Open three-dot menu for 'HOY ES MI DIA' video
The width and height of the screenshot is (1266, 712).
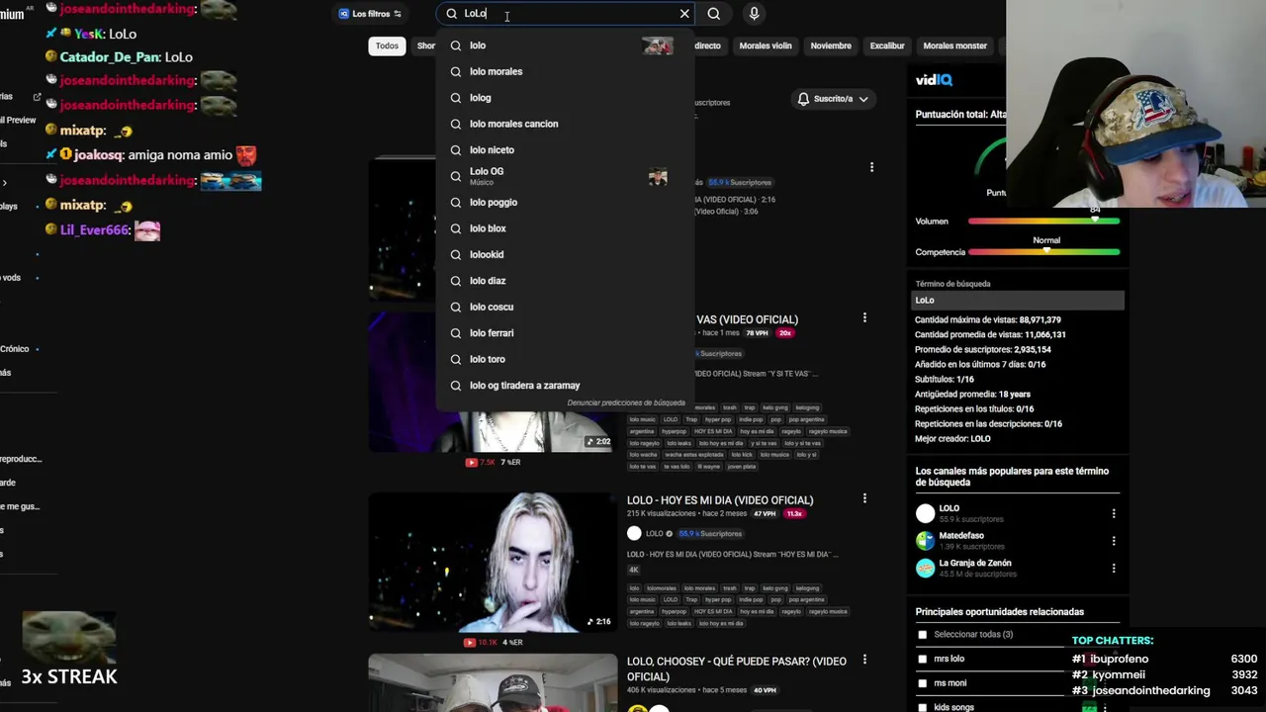click(864, 499)
